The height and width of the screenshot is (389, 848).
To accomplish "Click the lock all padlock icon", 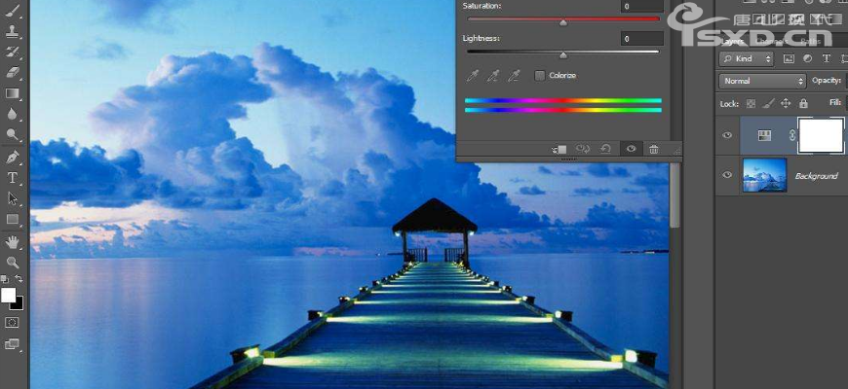I will 803,103.
